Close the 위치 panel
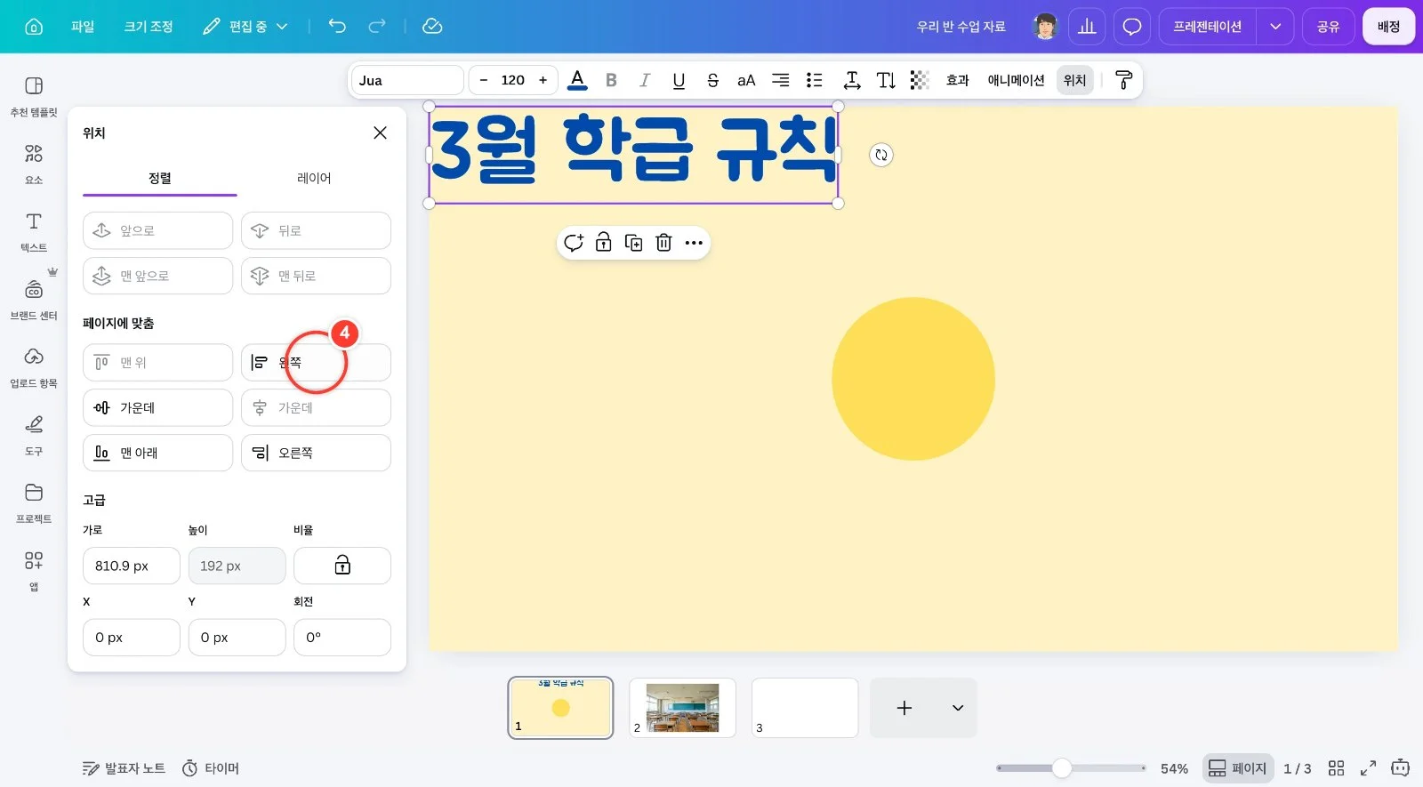This screenshot has width=1423, height=787. [x=380, y=133]
